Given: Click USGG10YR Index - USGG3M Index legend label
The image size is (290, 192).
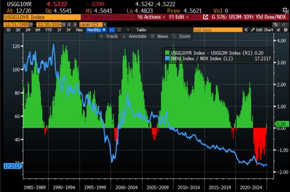Looking at the screenshot, I should click(x=211, y=53).
